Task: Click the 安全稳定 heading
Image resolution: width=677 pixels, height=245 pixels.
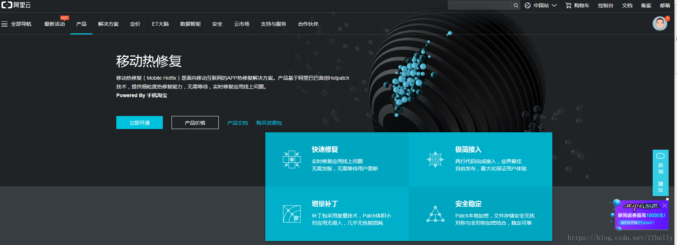Action: point(468,204)
